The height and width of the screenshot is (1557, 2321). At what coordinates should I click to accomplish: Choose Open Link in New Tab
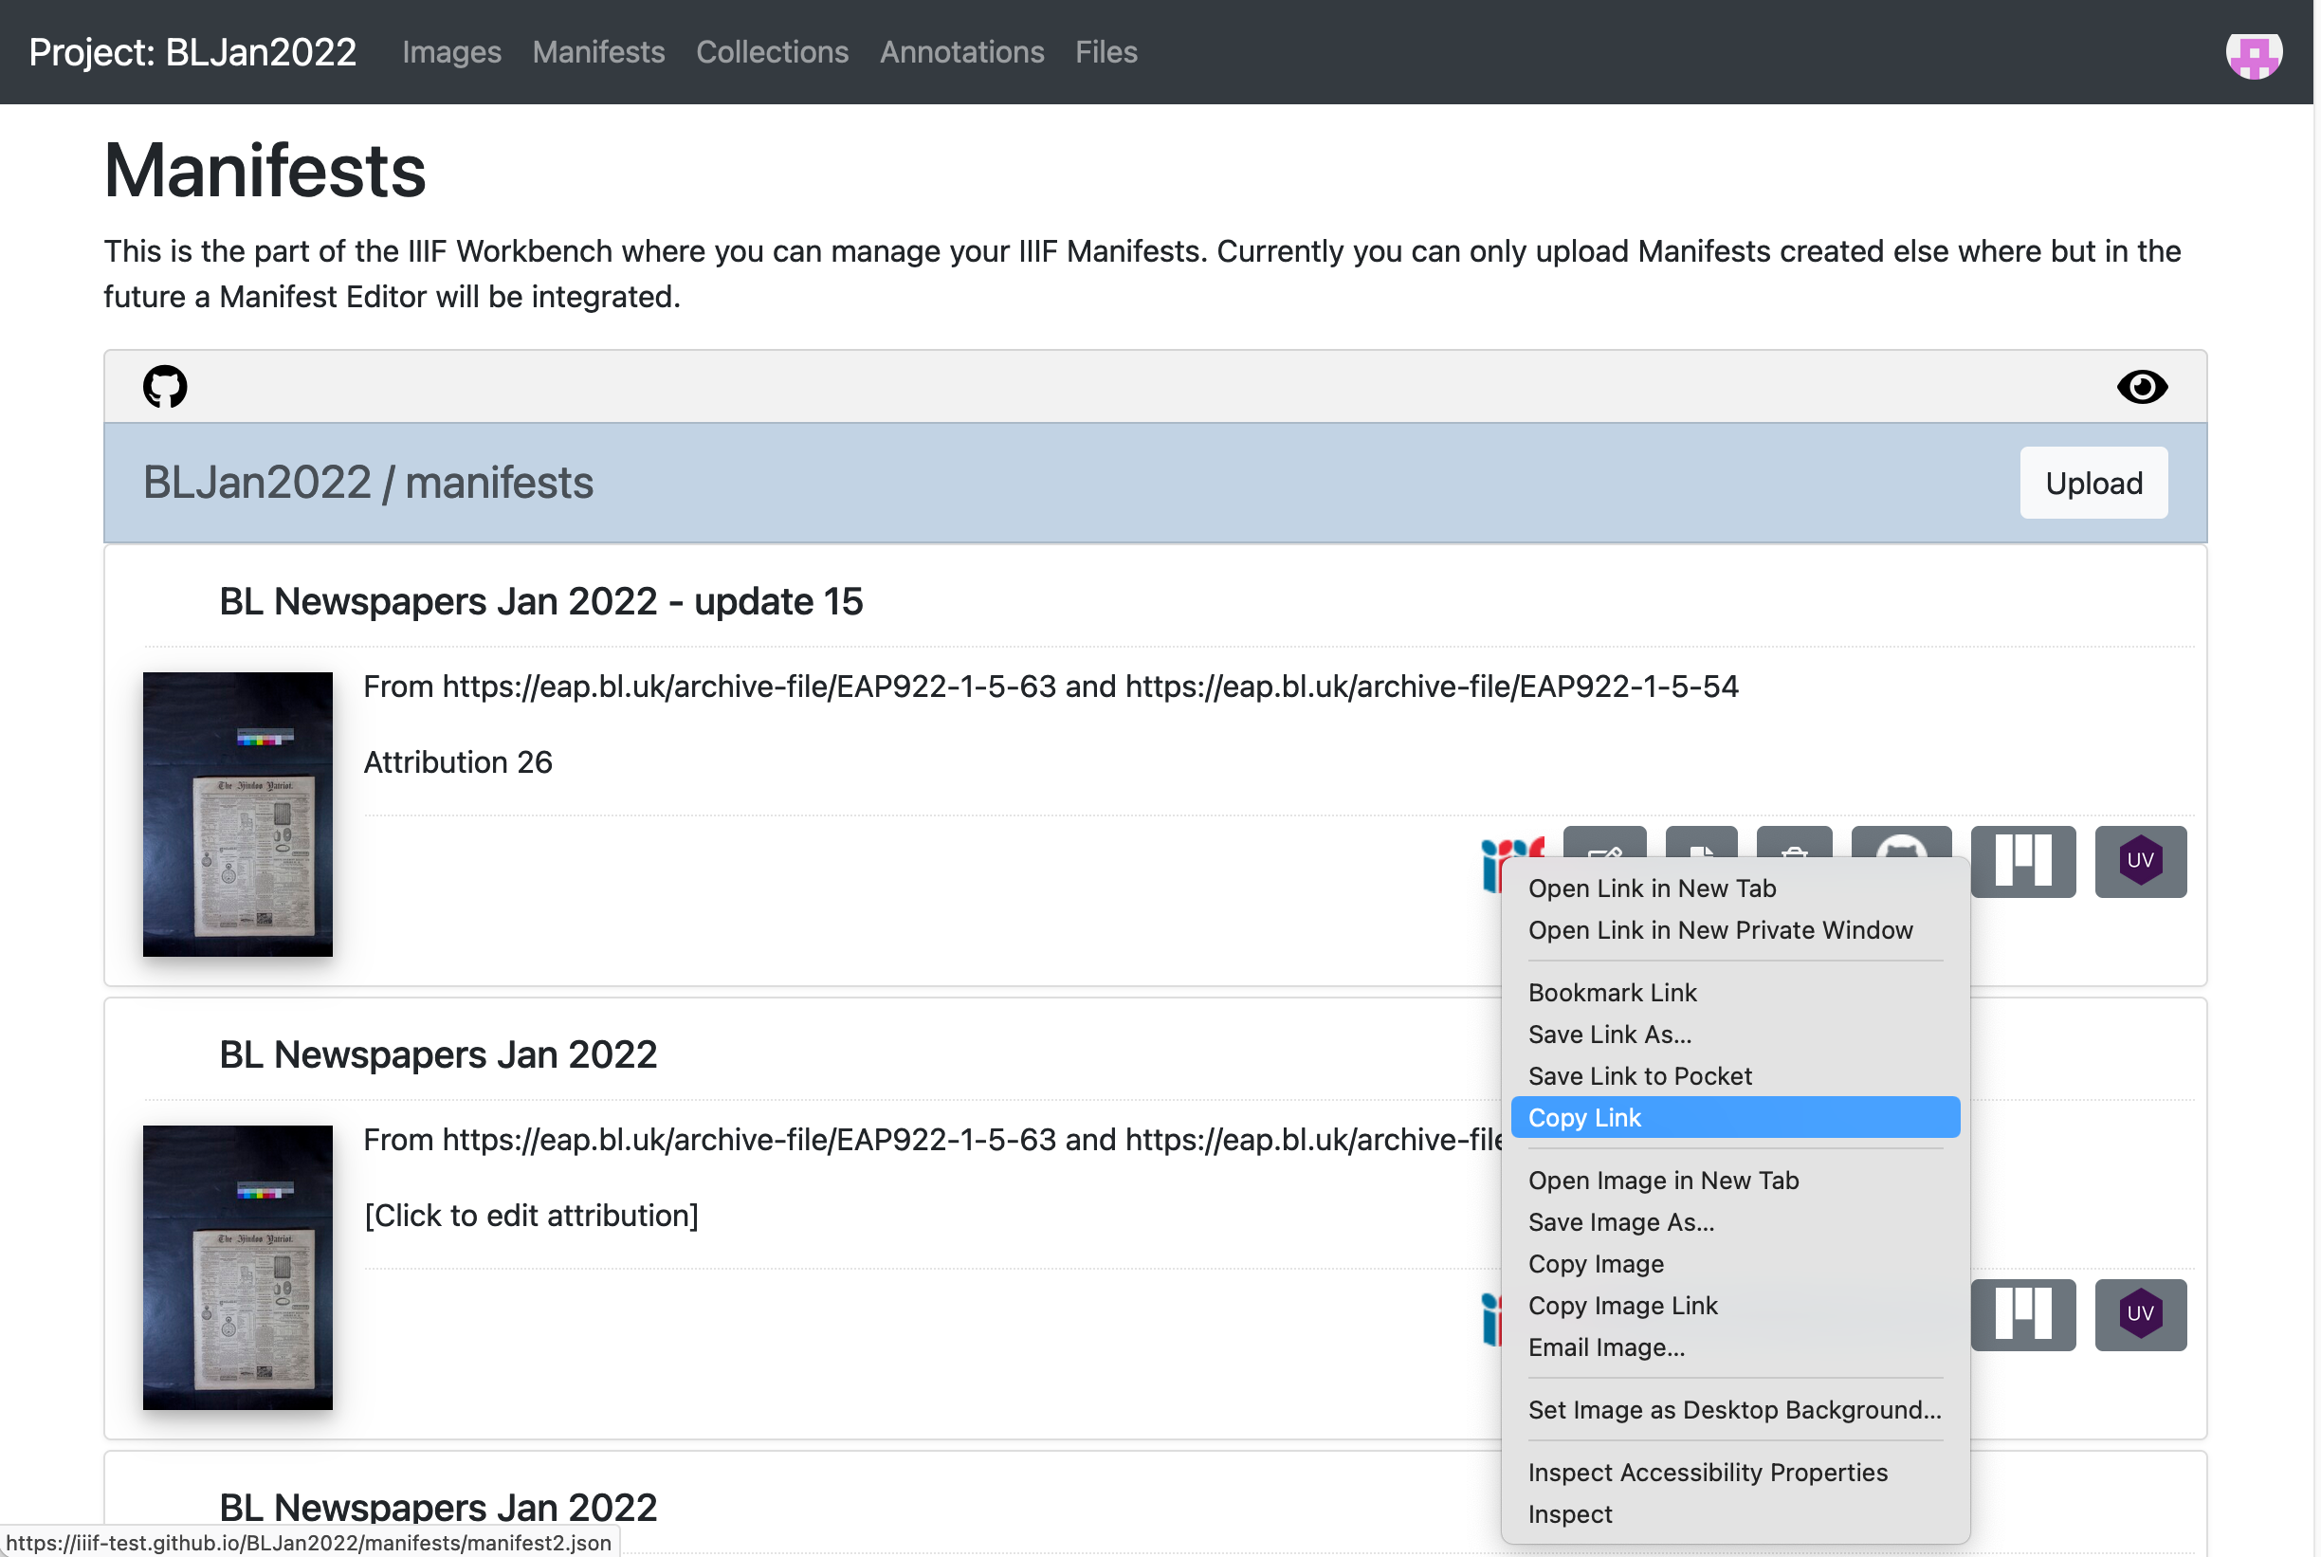(x=1735, y=888)
